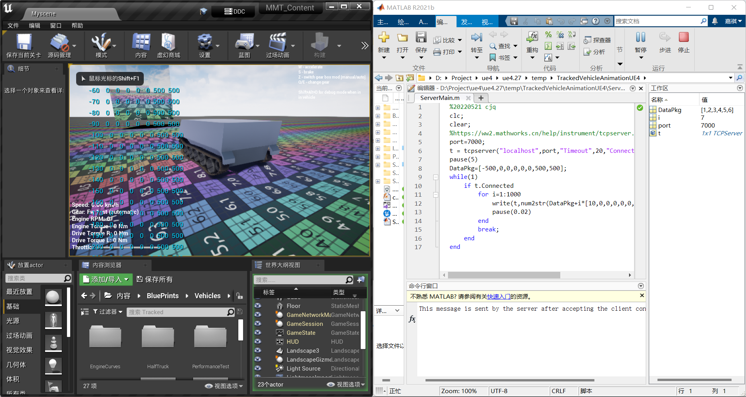This screenshot has width=746, height=397.
Task: Open the 文件 menu in Unreal Editor
Action: (x=13, y=25)
